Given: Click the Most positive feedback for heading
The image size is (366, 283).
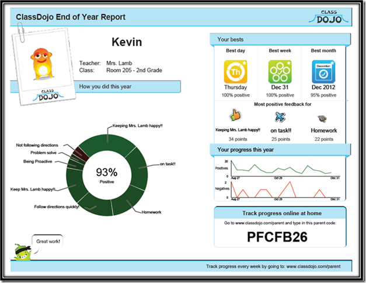Looking at the screenshot, I should (x=283, y=104).
